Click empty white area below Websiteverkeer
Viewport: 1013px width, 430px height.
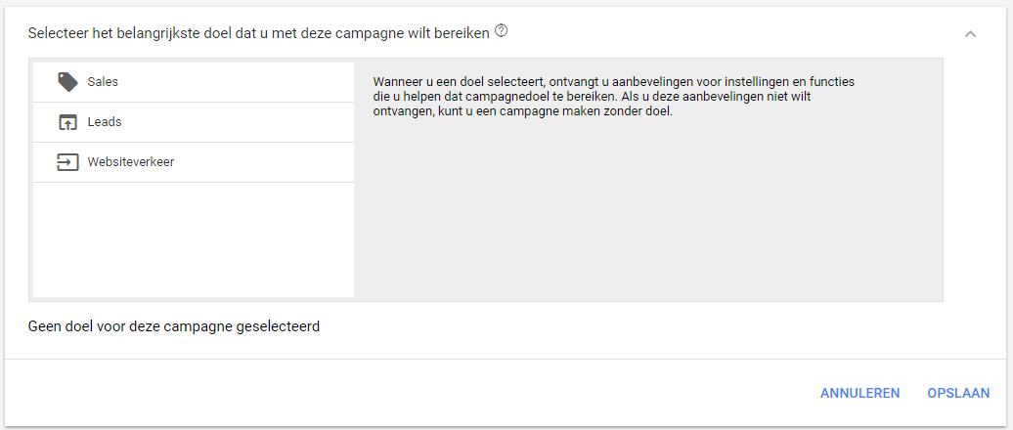194,239
